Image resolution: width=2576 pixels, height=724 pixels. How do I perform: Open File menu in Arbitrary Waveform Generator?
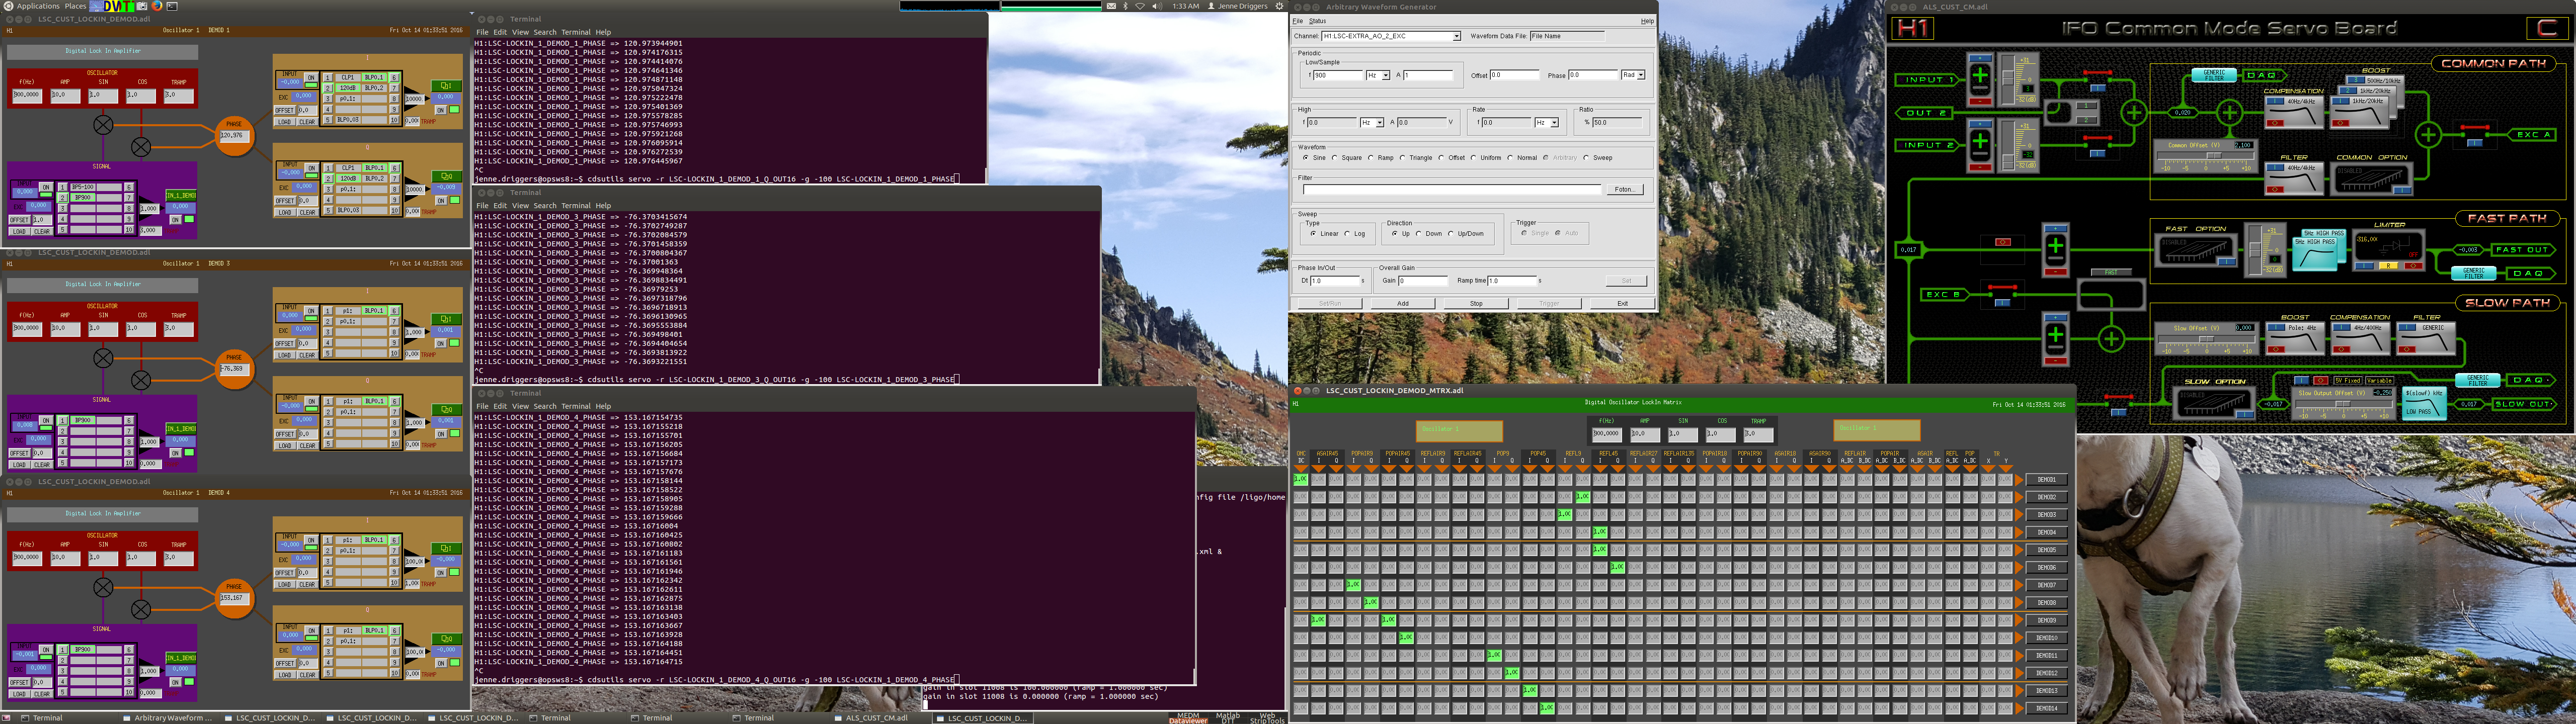[1297, 21]
